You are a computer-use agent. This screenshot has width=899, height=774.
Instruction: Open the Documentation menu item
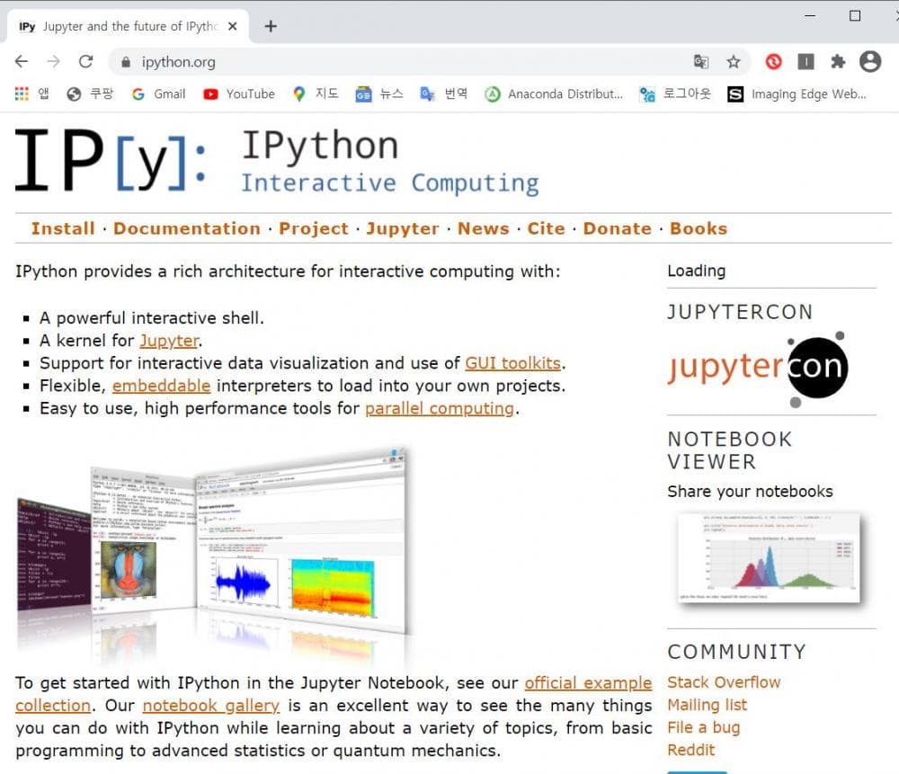(x=186, y=228)
